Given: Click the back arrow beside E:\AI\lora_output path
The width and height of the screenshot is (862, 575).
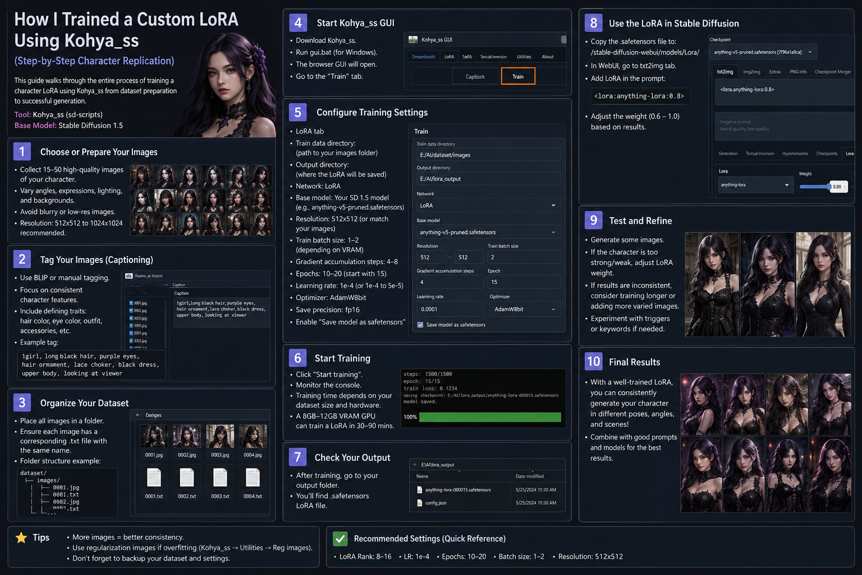Looking at the screenshot, I should click(415, 465).
